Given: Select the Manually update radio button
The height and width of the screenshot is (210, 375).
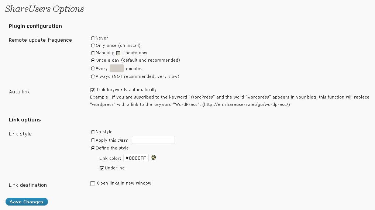Looking at the screenshot, I should (93, 53).
